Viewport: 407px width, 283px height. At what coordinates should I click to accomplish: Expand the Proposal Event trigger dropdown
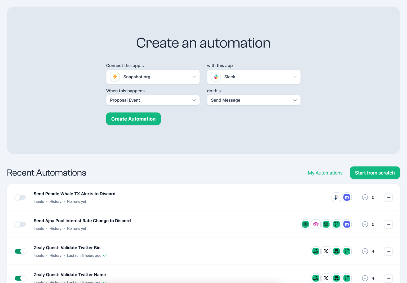[153, 100]
